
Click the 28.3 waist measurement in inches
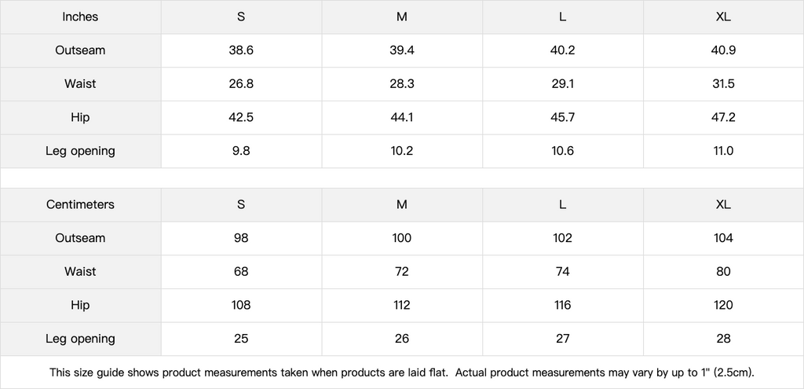tap(402, 84)
